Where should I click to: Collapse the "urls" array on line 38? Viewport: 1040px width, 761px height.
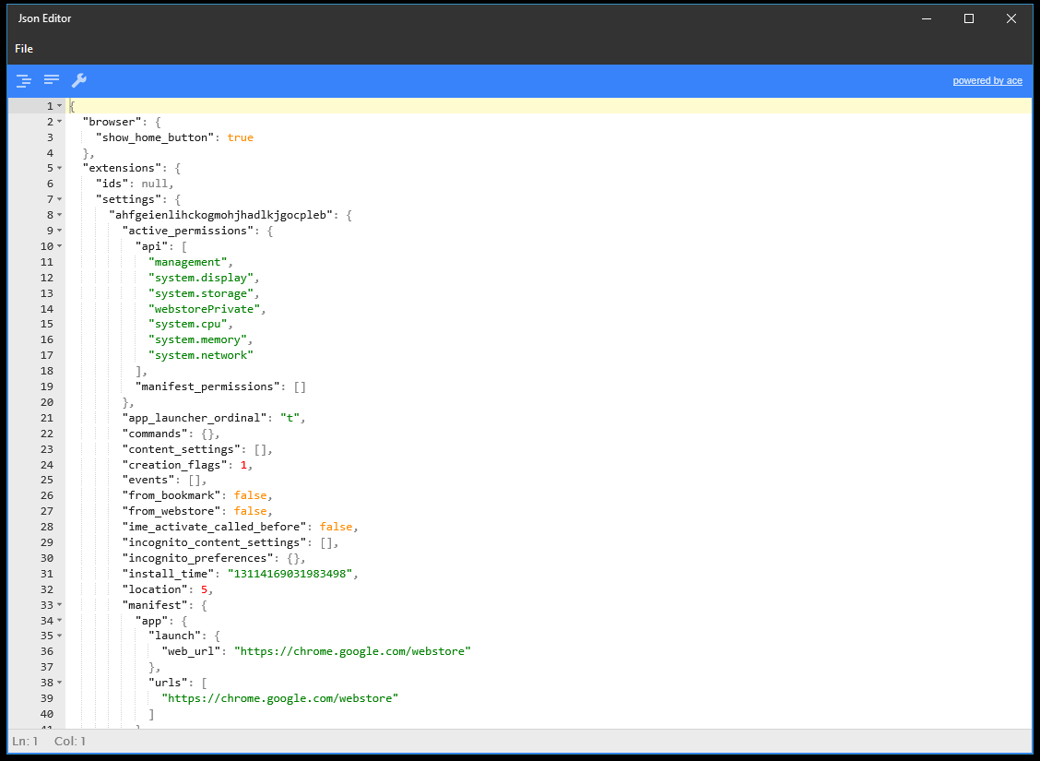coord(60,682)
